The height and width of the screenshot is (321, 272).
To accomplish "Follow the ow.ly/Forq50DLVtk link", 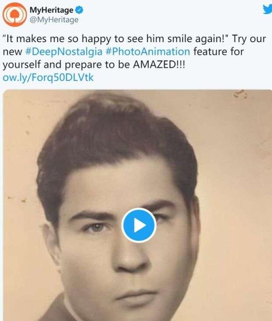I will (48, 77).
